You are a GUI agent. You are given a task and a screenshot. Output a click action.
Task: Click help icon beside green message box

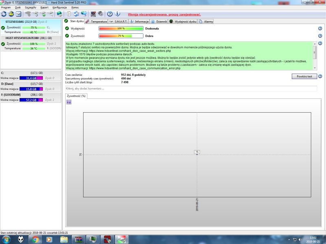[320, 44]
